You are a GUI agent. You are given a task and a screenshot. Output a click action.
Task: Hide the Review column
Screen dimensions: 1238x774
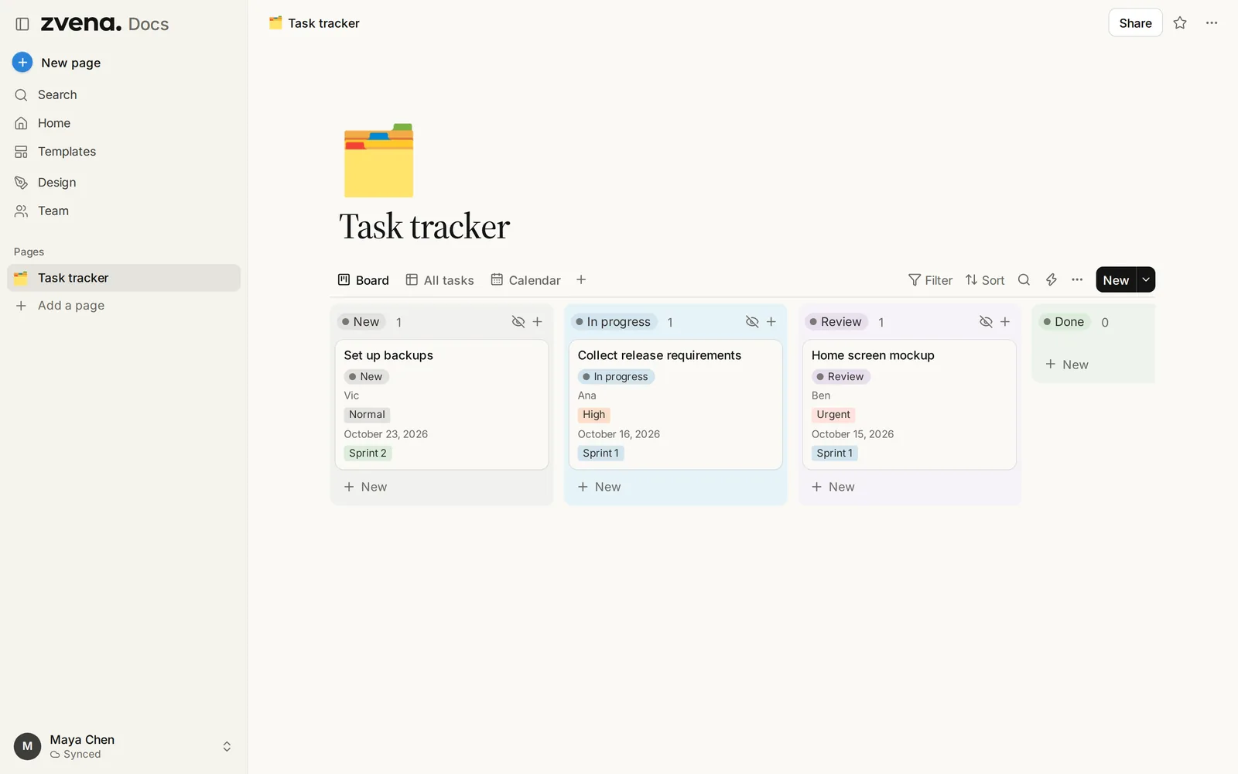(986, 322)
